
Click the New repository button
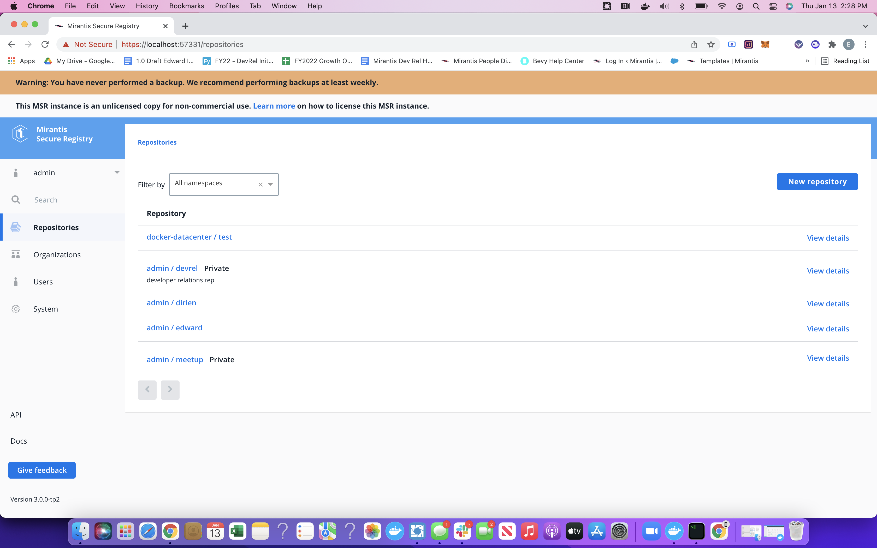(x=817, y=182)
